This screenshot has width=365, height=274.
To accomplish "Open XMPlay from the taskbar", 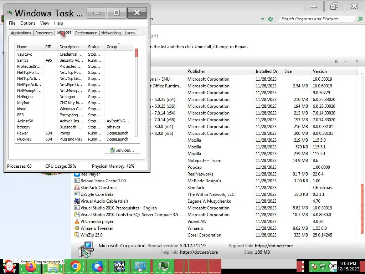I will point(119,266).
